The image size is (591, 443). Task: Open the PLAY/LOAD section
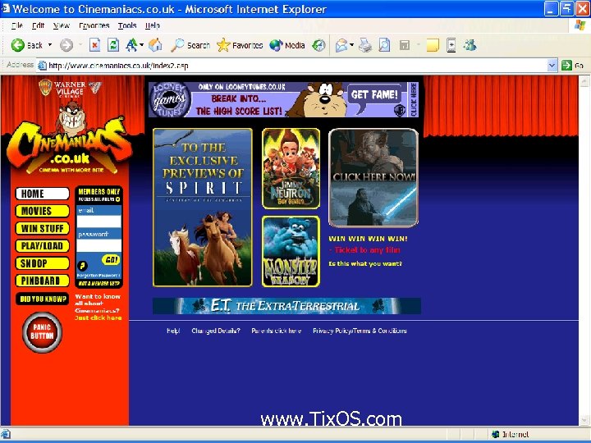pyautogui.click(x=42, y=245)
